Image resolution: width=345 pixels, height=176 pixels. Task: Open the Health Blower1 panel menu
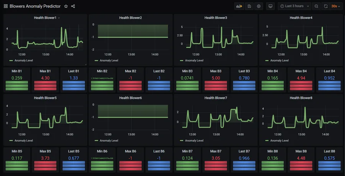59,18
